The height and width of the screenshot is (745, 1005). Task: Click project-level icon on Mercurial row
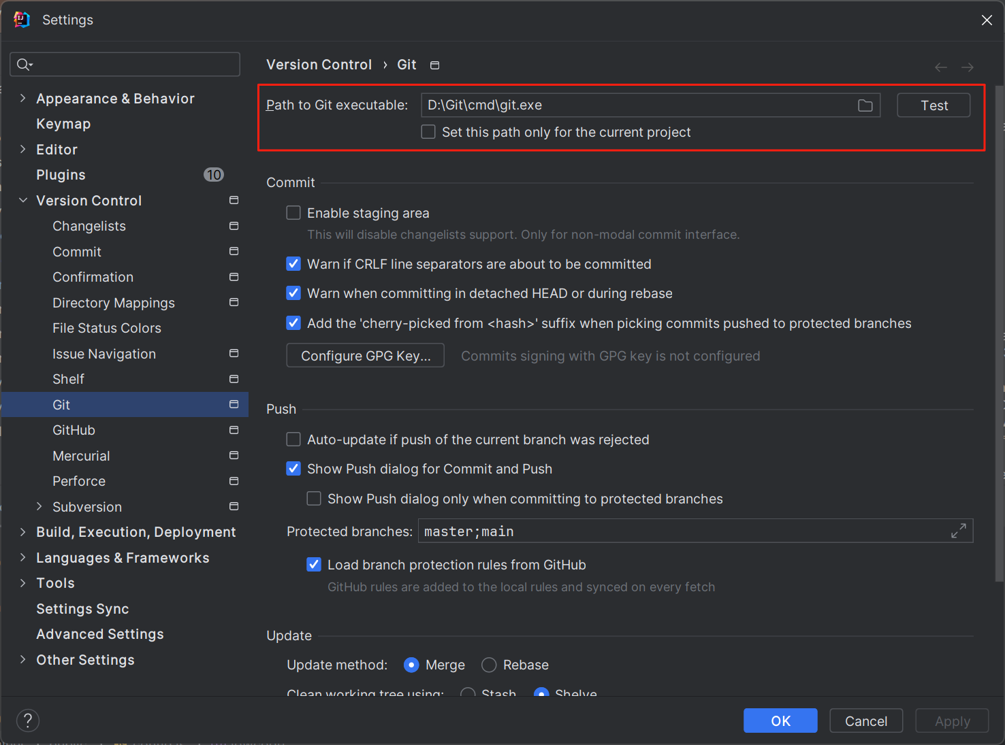(x=234, y=455)
